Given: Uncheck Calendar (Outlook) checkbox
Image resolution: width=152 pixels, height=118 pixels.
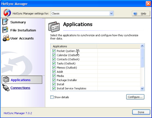Looking at the screenshot, I should point(54,55).
